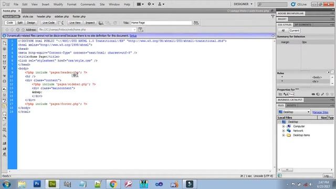Open the Commands menu
Image resolution: width=336 pixels, height=189 pixels.
[x=88, y=4]
